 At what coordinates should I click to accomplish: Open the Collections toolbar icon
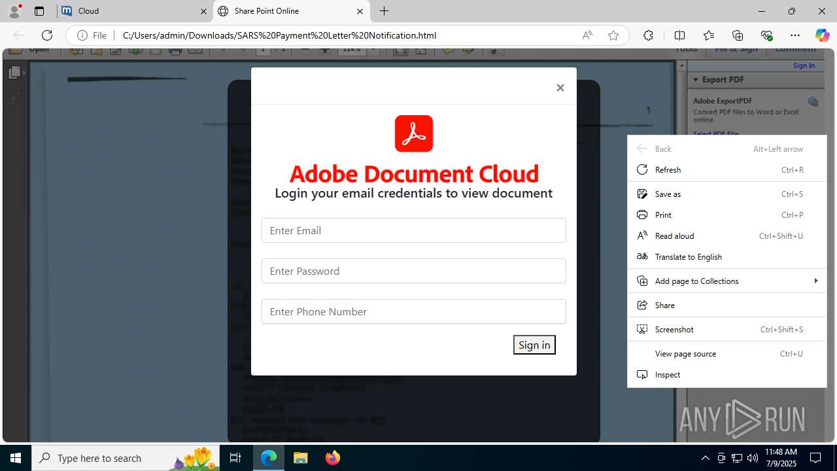click(x=738, y=35)
